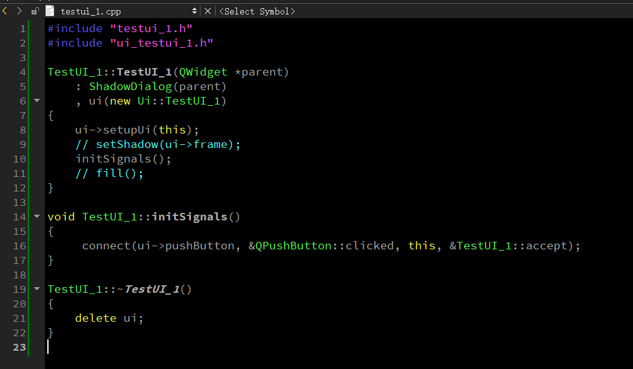Click commented setShadow(ui->frame) line
This screenshot has width=633, height=369.
158,144
